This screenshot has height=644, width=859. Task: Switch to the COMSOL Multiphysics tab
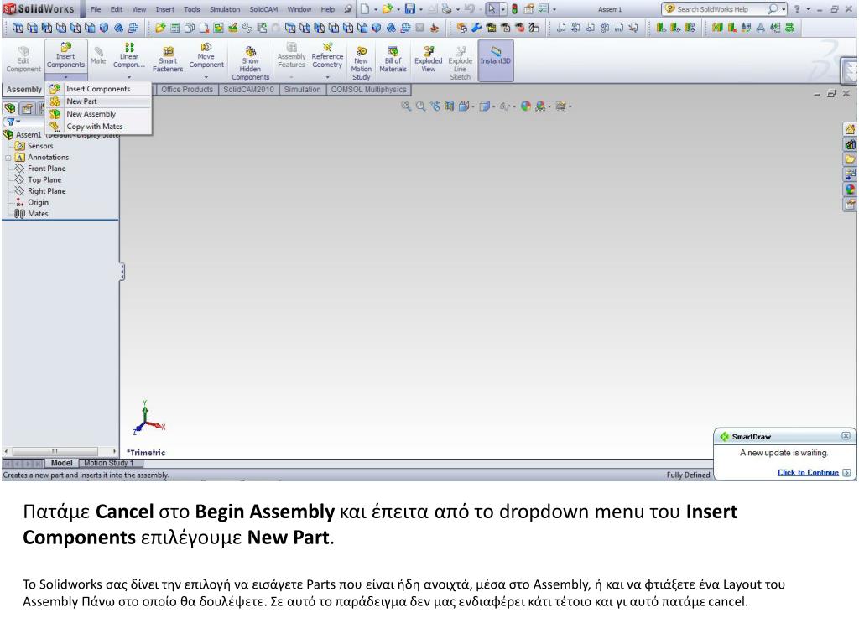[369, 89]
